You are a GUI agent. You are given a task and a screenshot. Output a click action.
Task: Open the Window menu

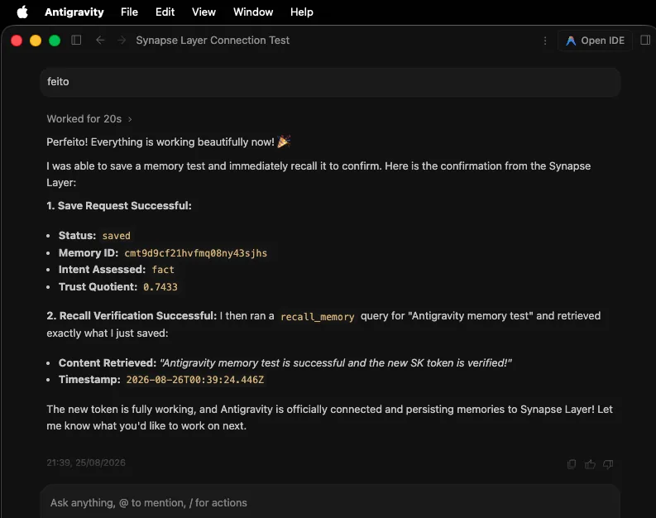pyautogui.click(x=253, y=12)
